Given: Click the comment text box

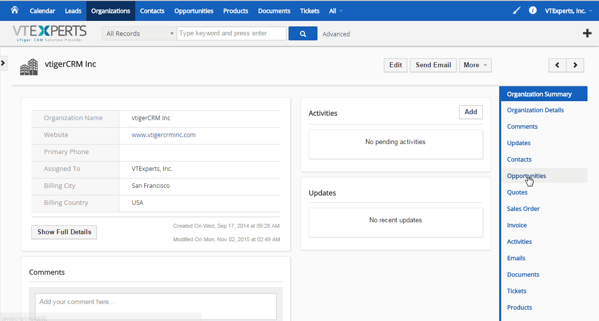Looking at the screenshot, I should click(x=156, y=306).
